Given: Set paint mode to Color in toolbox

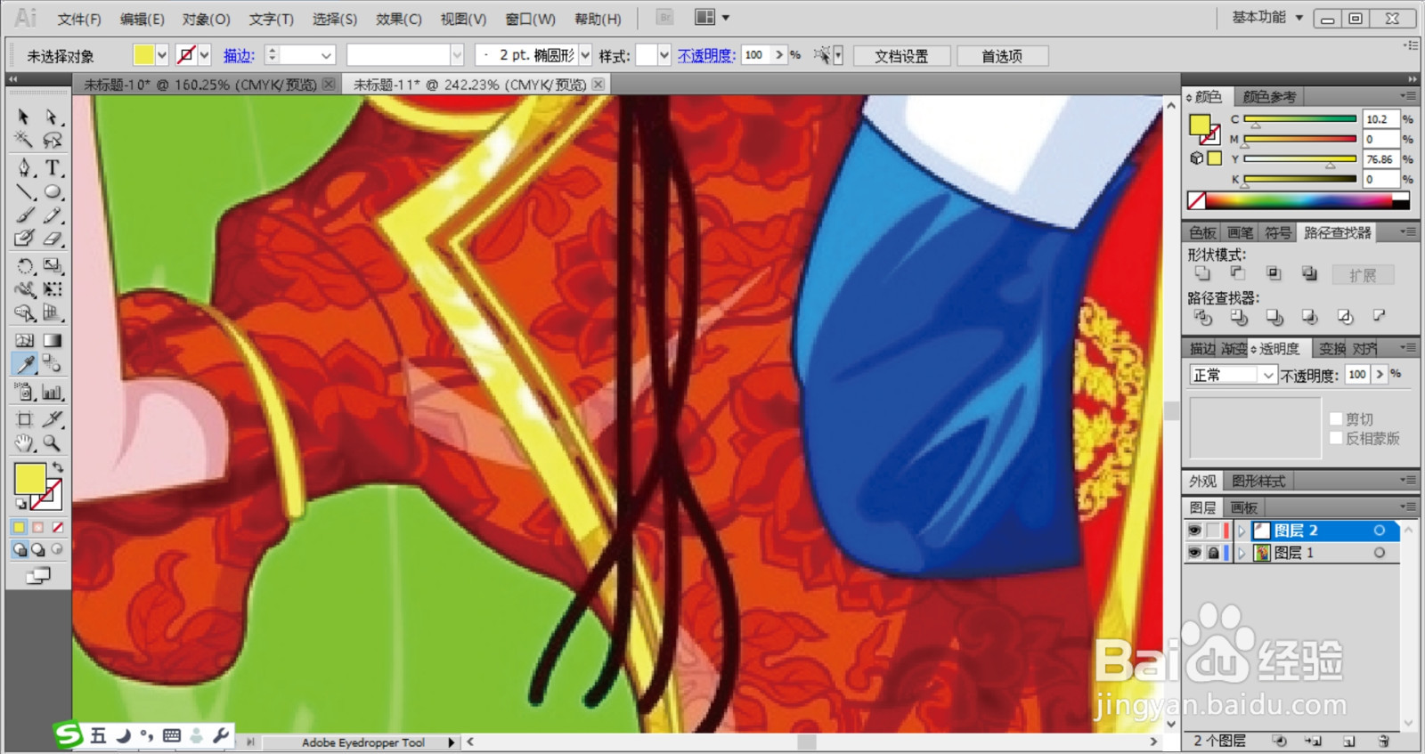Looking at the screenshot, I should pyautogui.click(x=20, y=527).
